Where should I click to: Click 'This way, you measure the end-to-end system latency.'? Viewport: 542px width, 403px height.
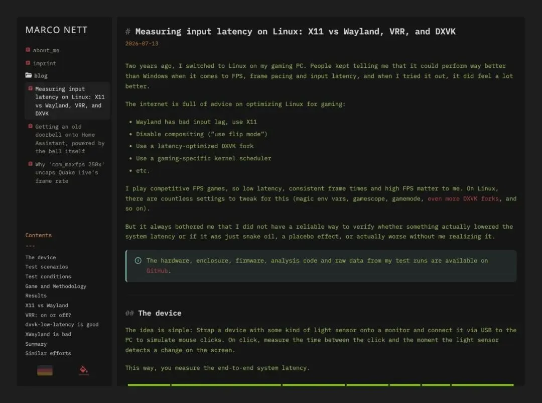tap(217, 368)
